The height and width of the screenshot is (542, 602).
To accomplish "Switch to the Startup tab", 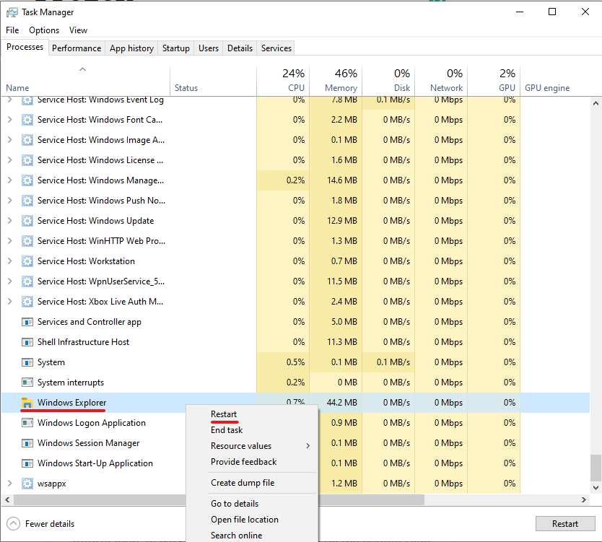I will click(x=176, y=48).
